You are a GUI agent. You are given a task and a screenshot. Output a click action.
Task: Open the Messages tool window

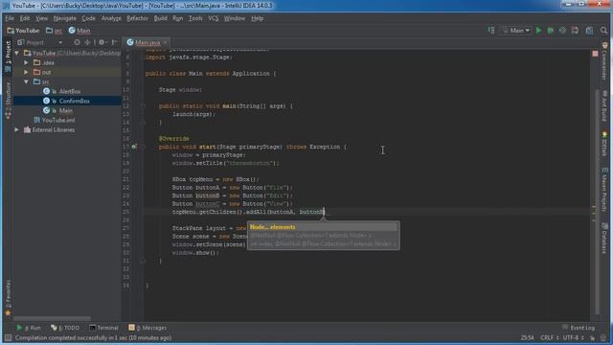[x=148, y=328]
